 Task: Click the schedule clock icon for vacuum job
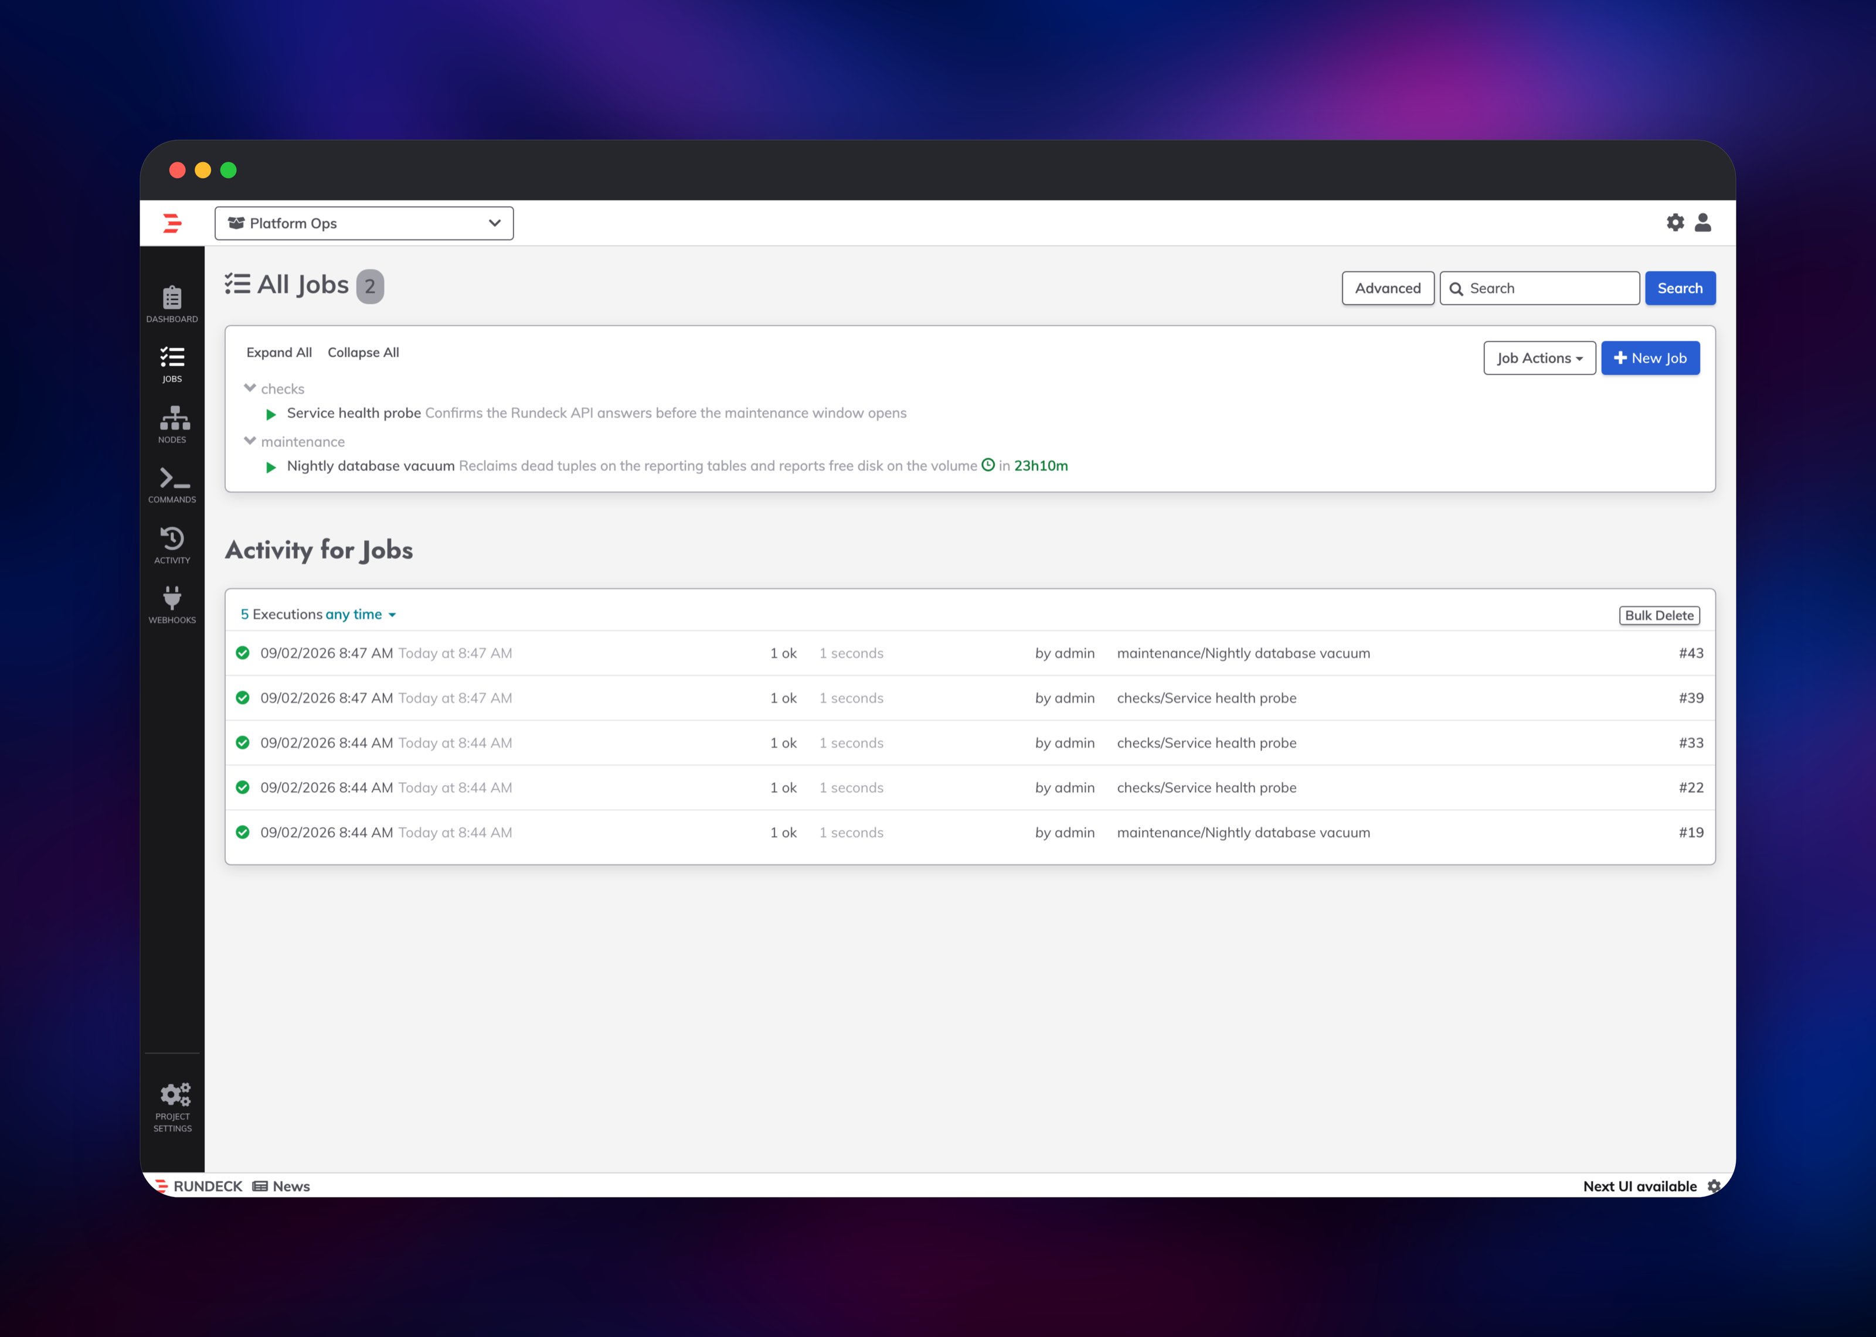(x=988, y=465)
